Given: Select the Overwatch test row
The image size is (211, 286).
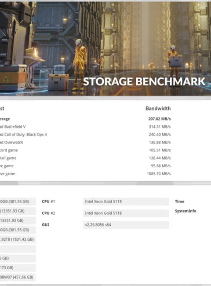Looking at the screenshot, I should click(85, 143).
